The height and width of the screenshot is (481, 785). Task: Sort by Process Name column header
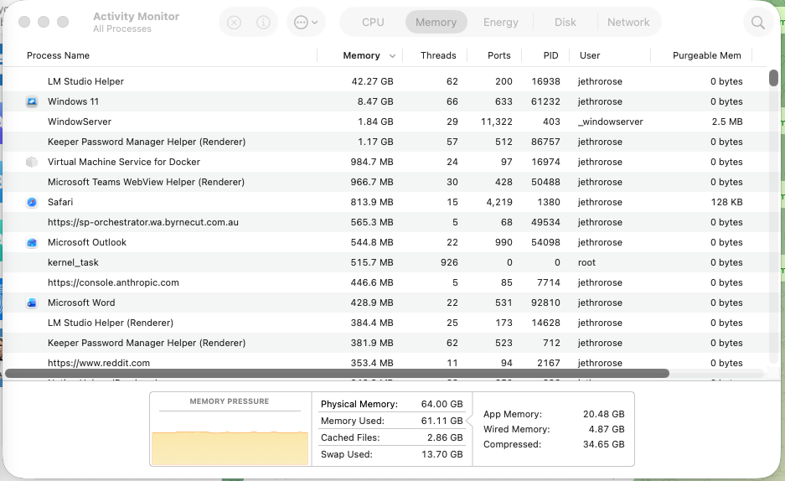(58, 55)
